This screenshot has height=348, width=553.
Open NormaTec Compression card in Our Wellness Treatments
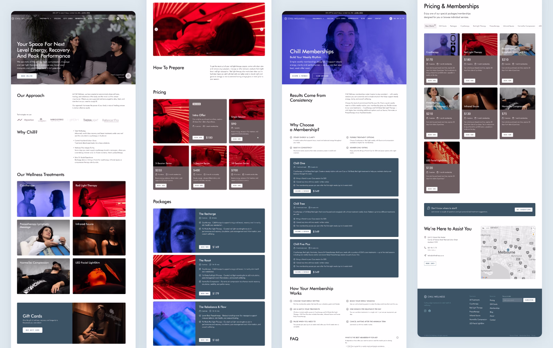(x=43, y=276)
